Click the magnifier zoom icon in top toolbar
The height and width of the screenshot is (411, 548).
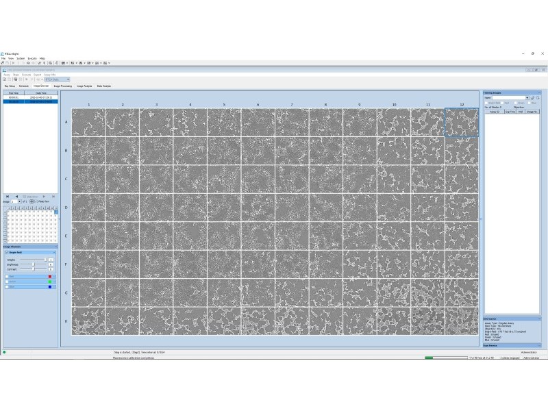[50, 63]
